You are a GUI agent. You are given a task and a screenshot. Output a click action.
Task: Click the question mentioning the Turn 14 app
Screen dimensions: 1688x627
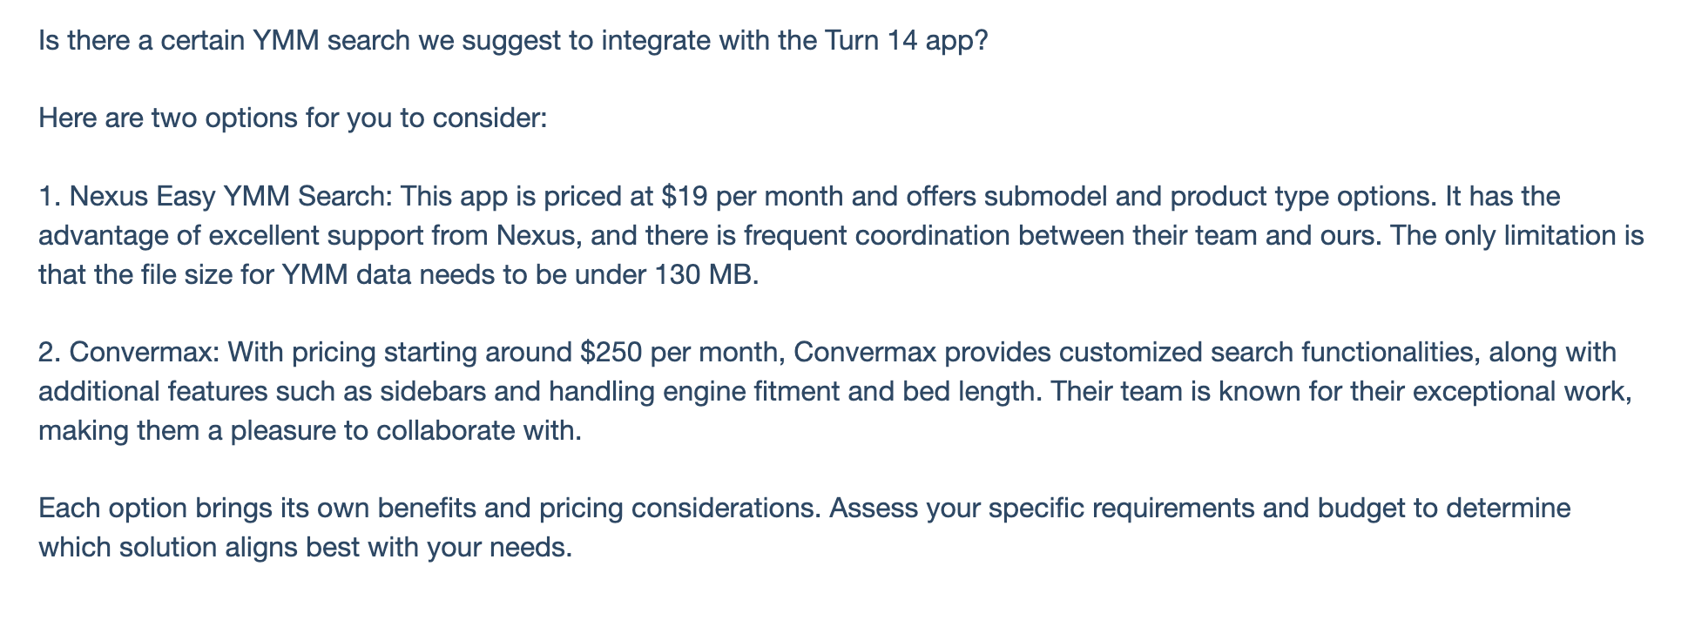(513, 41)
